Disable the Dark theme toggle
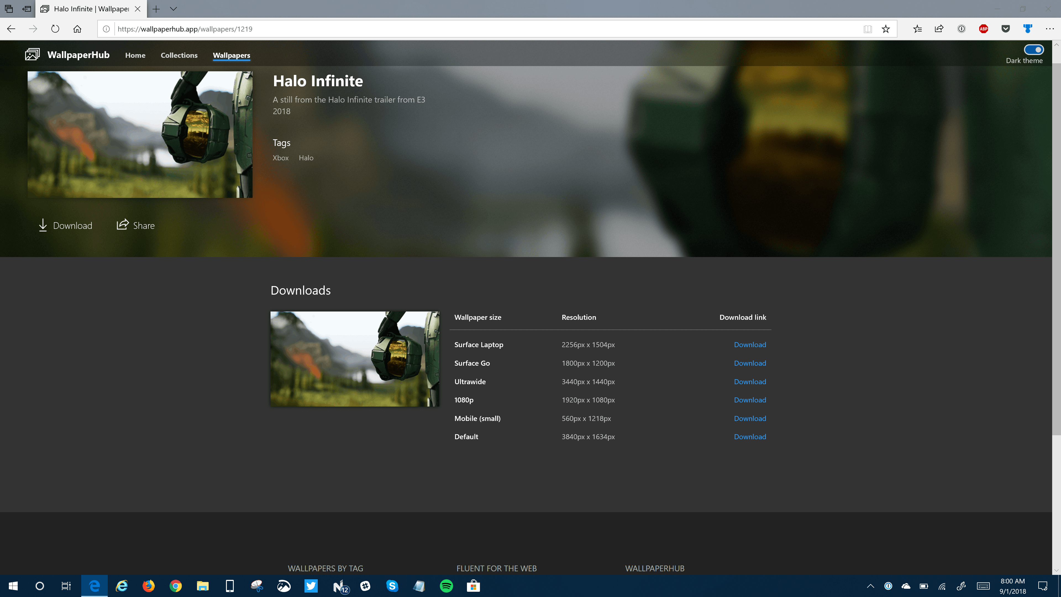Image resolution: width=1061 pixels, height=597 pixels. (x=1034, y=49)
